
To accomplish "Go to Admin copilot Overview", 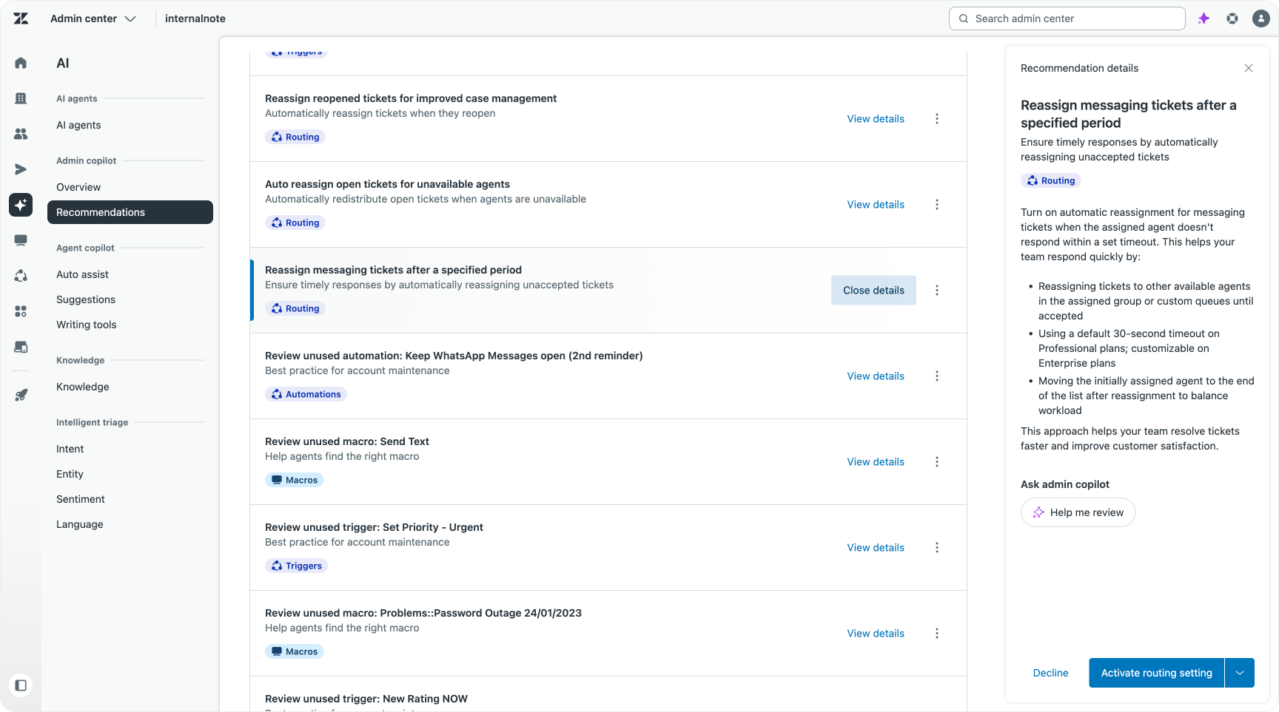I will 78,187.
